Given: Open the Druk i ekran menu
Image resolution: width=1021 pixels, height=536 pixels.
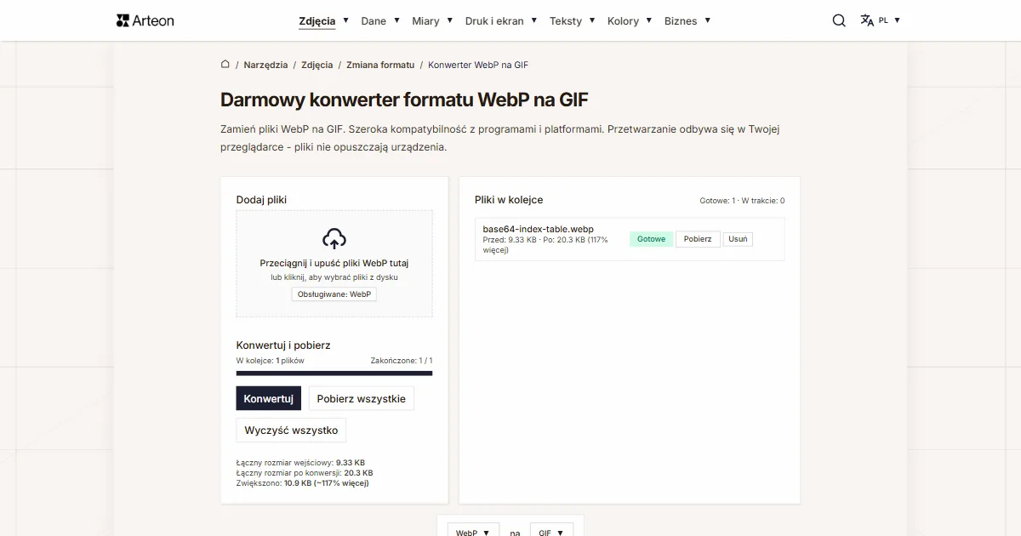Looking at the screenshot, I should coord(501,20).
